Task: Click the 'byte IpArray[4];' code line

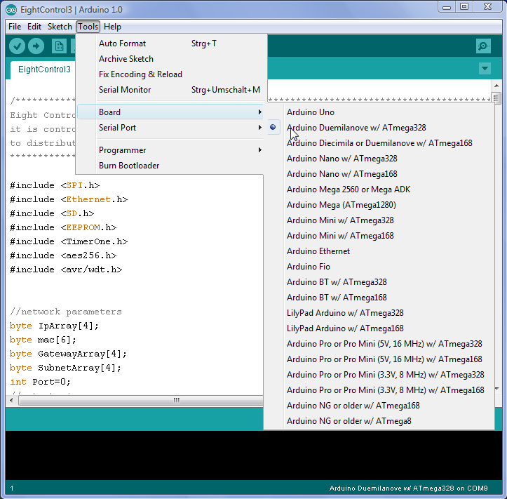Action: (x=54, y=326)
